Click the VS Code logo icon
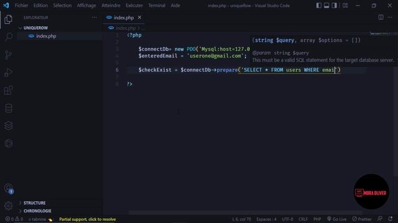Image resolution: width=398 pixels, height=223 pixels. tap(6, 6)
